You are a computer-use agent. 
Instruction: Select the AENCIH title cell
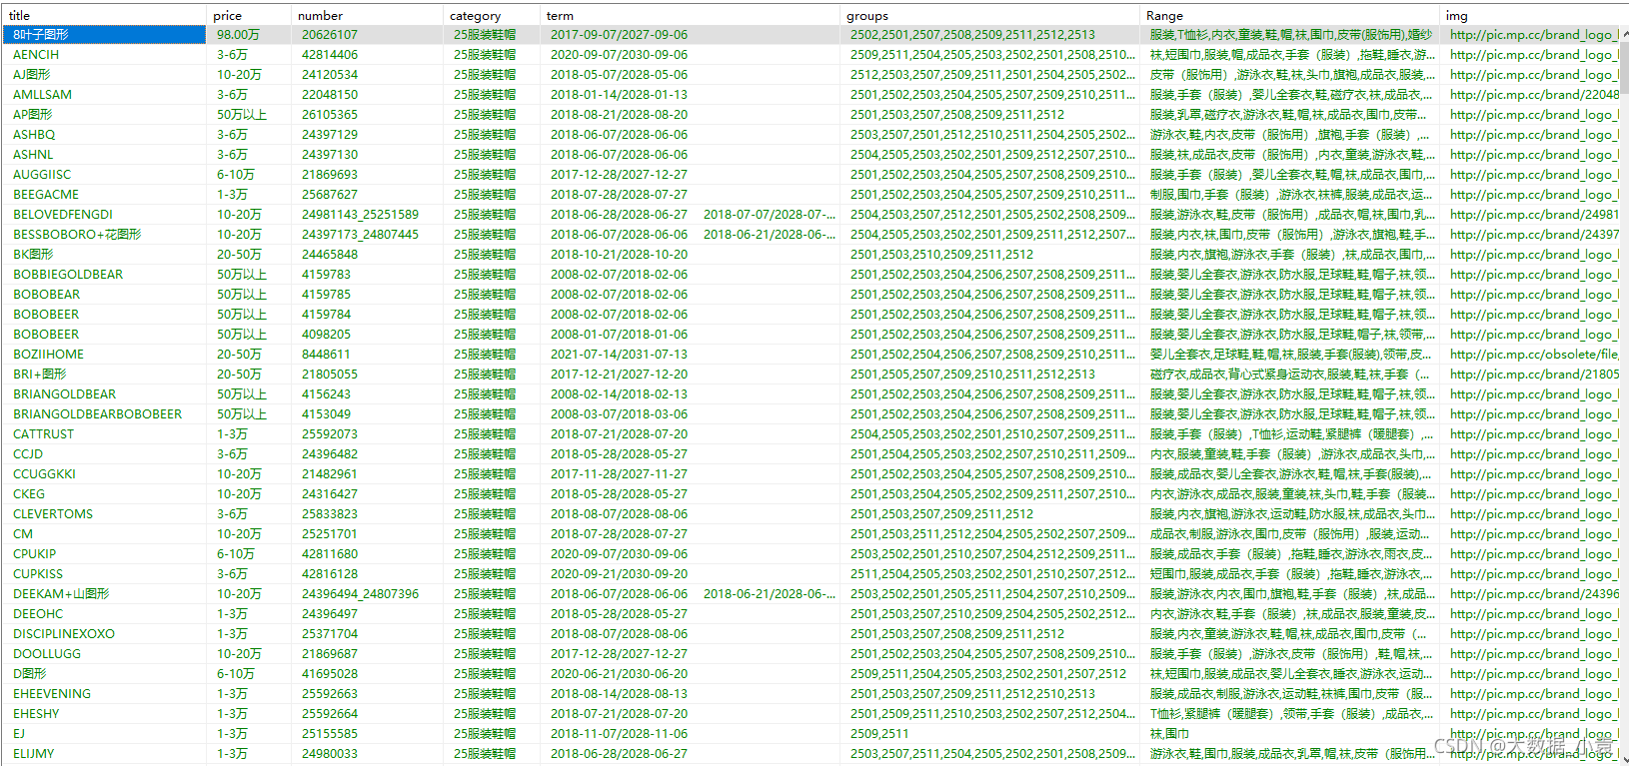pos(104,55)
